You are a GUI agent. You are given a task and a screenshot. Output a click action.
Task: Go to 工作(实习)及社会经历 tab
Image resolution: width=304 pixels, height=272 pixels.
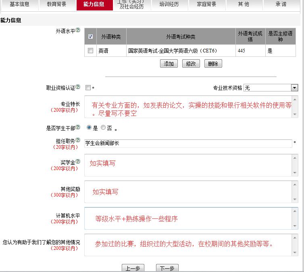point(132,4)
